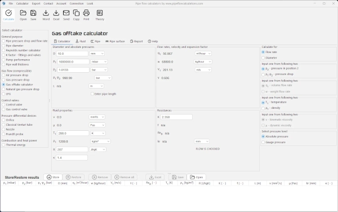Select Thermal energy calculator option
The height and width of the screenshot is (212, 338).
(x=14, y=145)
